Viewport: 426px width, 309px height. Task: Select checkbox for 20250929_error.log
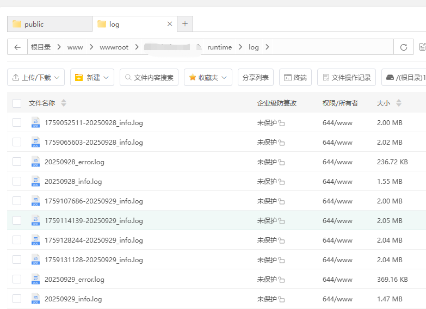pyautogui.click(x=17, y=279)
